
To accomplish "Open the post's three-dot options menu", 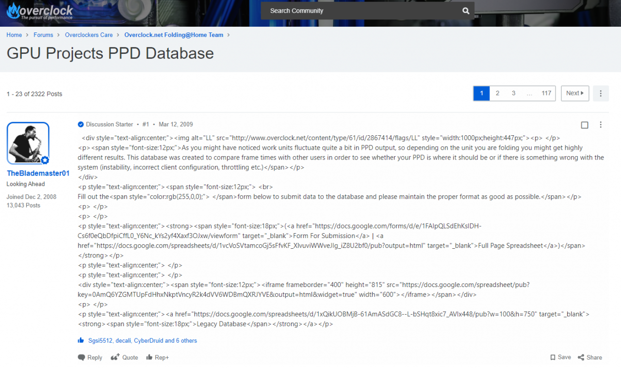I will point(601,125).
